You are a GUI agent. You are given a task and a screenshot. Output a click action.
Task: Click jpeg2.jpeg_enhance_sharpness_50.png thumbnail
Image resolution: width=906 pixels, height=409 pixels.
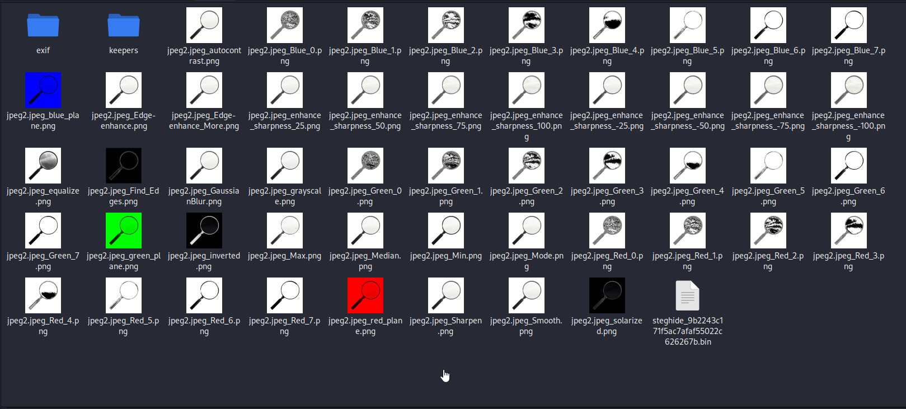[x=365, y=90]
